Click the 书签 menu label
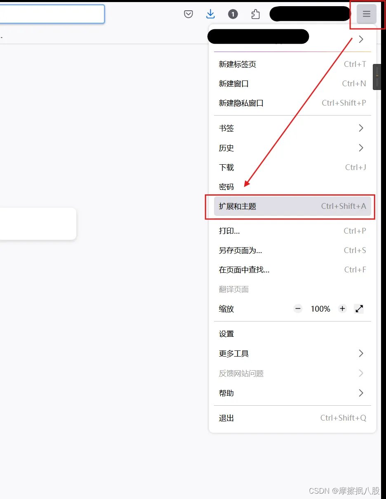This screenshot has width=386, height=499. [226, 128]
